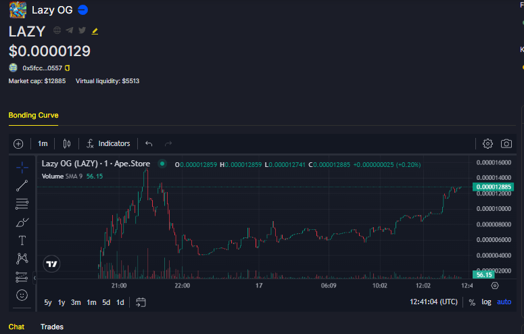This screenshot has width=524, height=334.
Task: Click the blue Base chain badge
Action: pos(83,10)
